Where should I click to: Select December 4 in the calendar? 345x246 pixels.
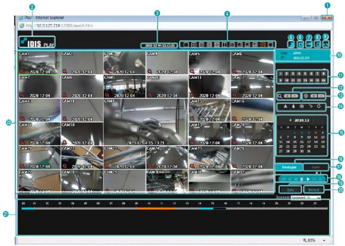[x=316, y=133]
